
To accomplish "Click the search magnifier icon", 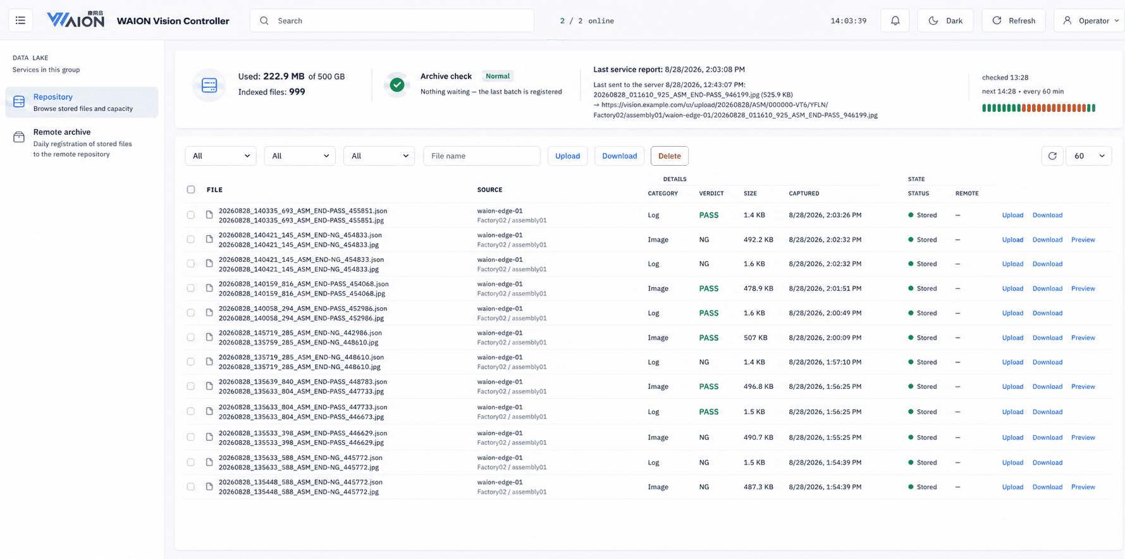I will [x=264, y=21].
